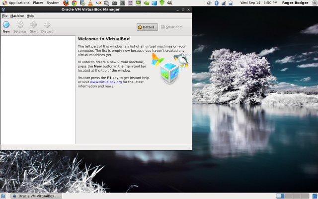Viewport: 318px width, 199px height.
Task: Switch to the second workspace
Action: [x=289, y=196]
